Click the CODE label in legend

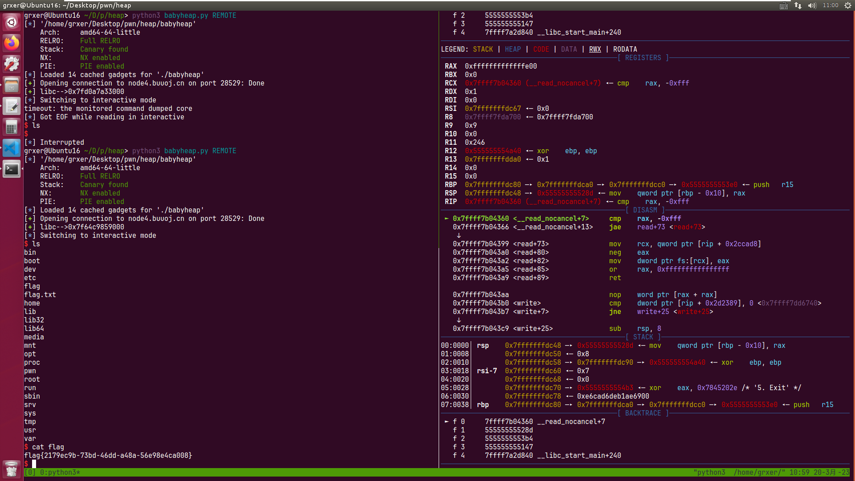[x=541, y=49]
